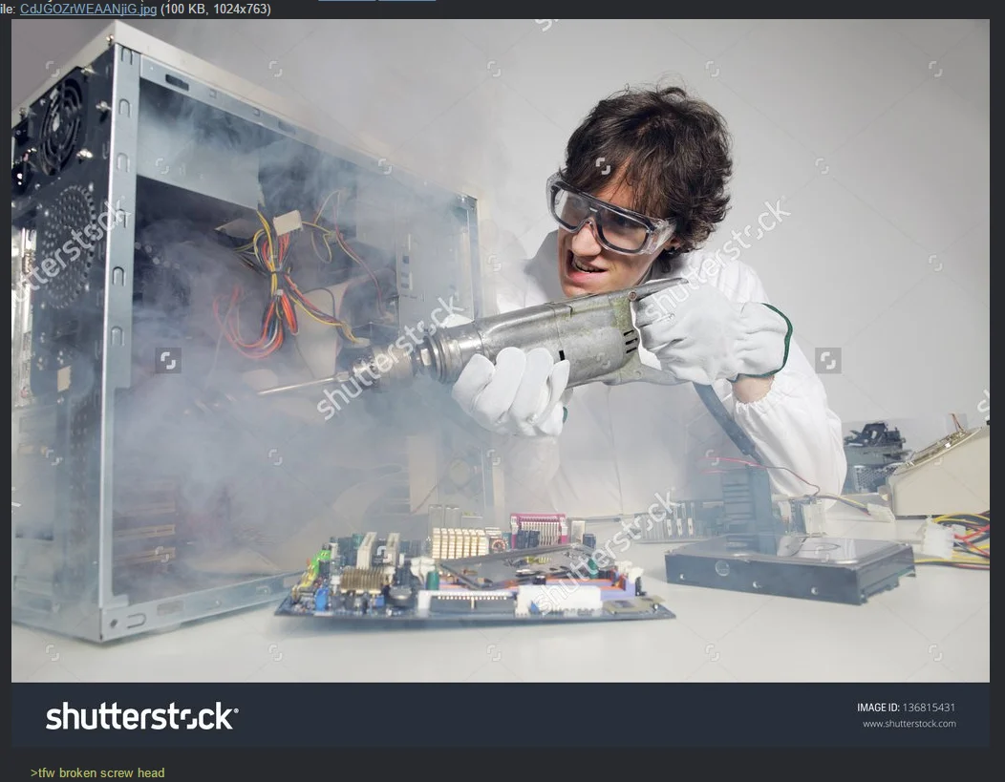Click the "www.shutterstock.com" text in the image footer
Image resolution: width=1005 pixels, height=782 pixels.
909,724
